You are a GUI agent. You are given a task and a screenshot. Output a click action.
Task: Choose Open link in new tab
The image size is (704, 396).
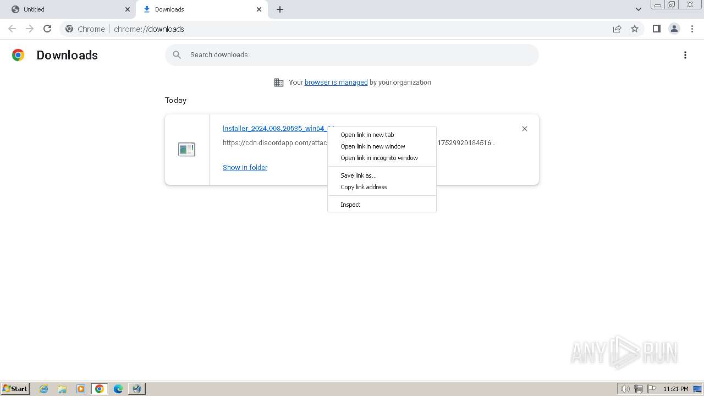(x=382, y=135)
